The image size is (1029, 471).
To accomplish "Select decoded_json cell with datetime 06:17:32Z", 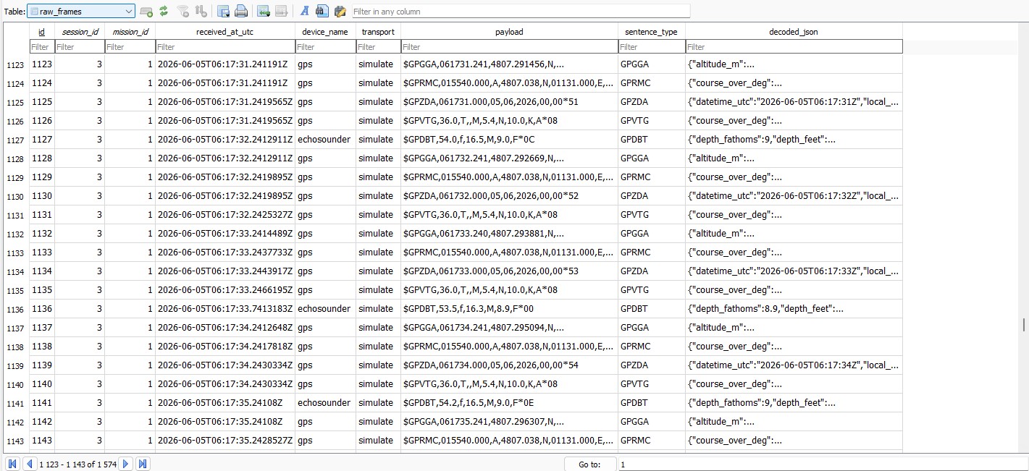I will 794,196.
